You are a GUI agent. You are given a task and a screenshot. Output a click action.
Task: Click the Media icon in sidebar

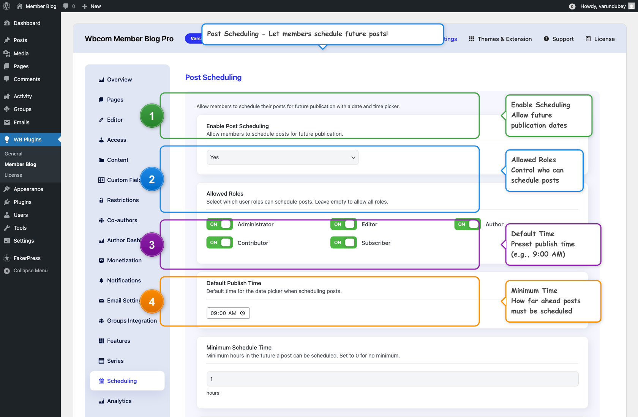point(7,53)
